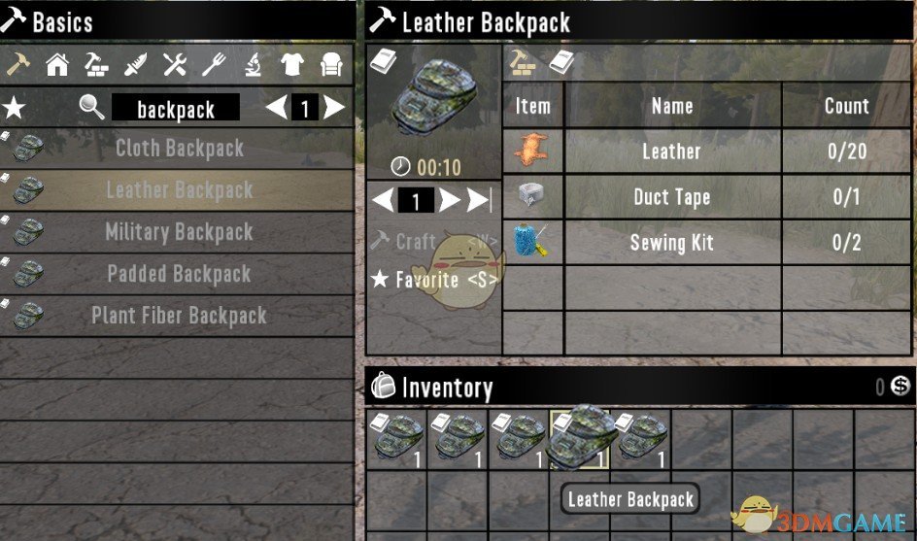Screen dimensions: 917x541
Task: Go to next recipe list page
Action: (x=334, y=108)
